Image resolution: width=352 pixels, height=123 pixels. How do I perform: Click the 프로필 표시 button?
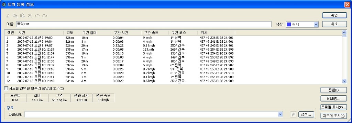tap(333, 107)
